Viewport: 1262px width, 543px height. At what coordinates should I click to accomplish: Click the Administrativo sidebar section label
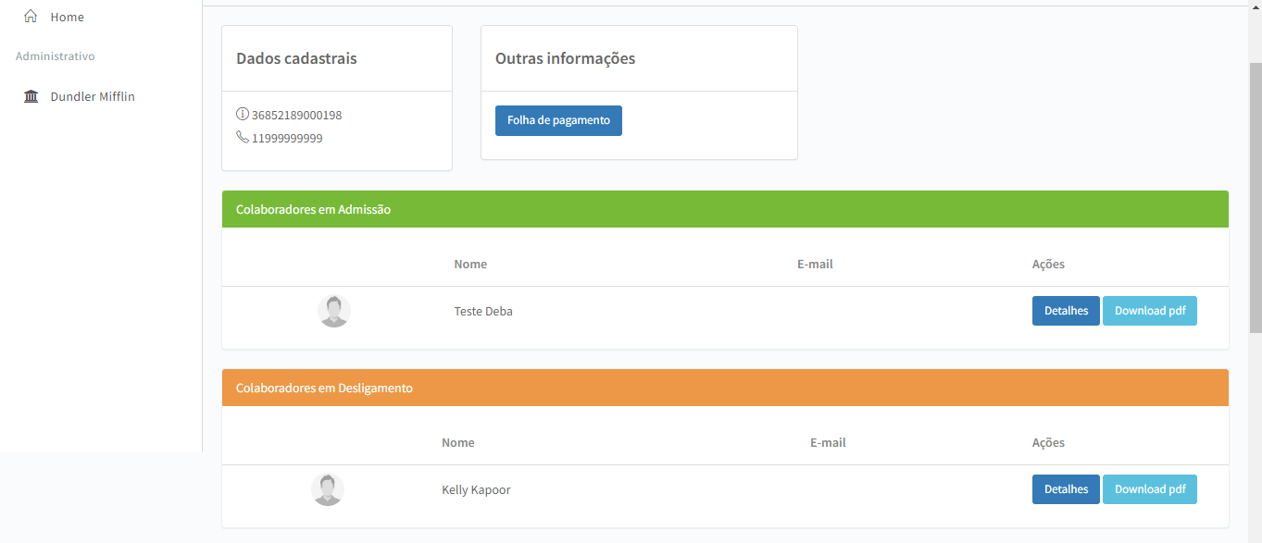tap(56, 56)
